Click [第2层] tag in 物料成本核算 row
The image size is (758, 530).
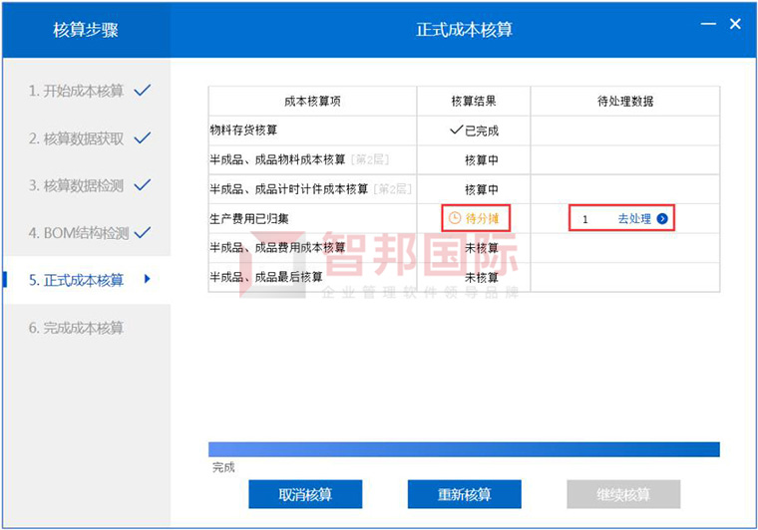pyautogui.click(x=370, y=159)
